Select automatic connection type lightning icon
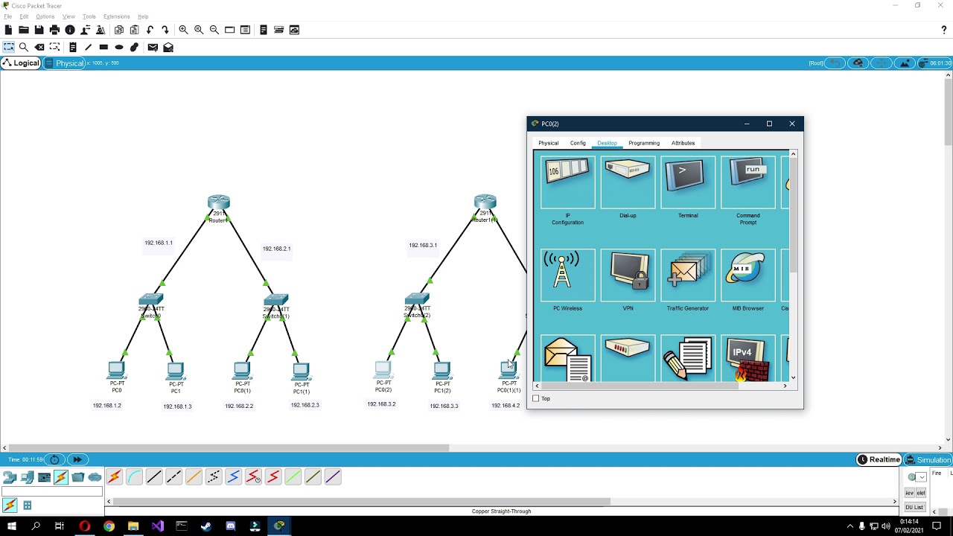This screenshot has width=953, height=536. [114, 477]
